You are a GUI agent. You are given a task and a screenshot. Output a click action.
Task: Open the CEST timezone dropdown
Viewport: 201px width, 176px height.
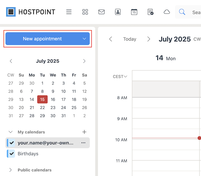120,76
